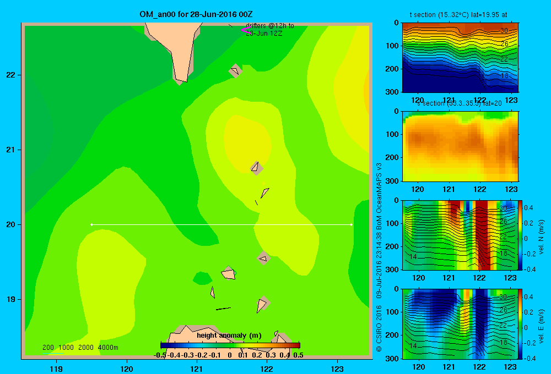Click the white section line across latitude 20
The image size is (551, 374).
tap(222, 224)
